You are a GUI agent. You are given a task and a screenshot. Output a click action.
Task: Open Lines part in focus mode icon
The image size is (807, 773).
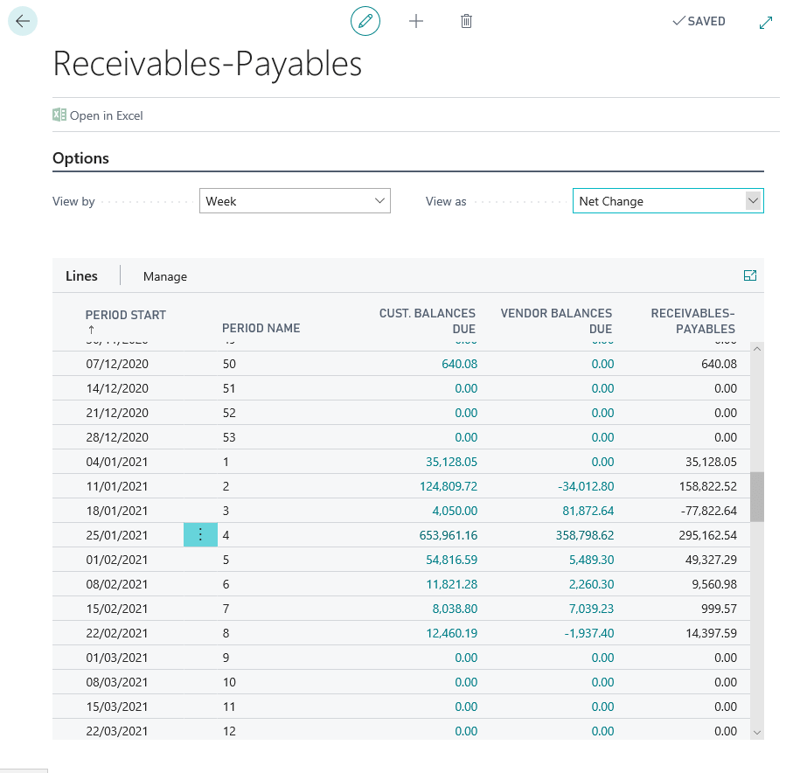pos(750,275)
